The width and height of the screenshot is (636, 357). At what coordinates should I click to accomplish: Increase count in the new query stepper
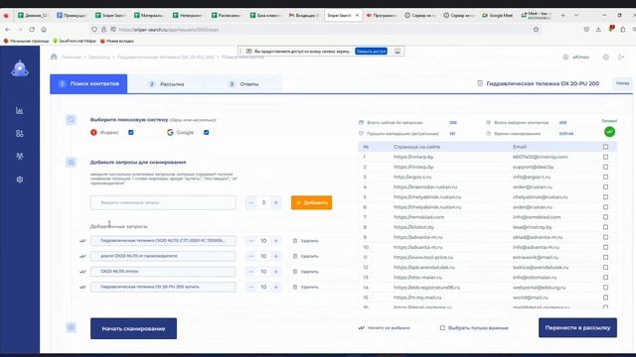(x=276, y=202)
